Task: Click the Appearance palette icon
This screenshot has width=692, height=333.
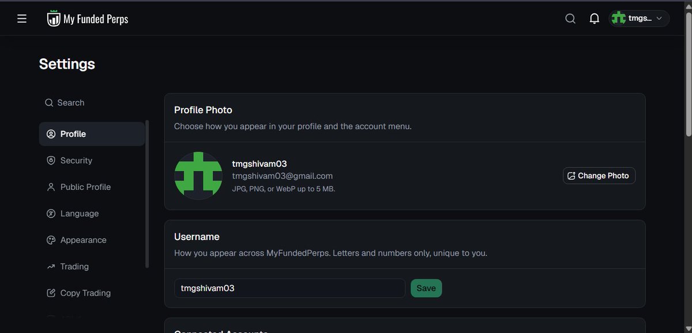Action: [x=50, y=240]
